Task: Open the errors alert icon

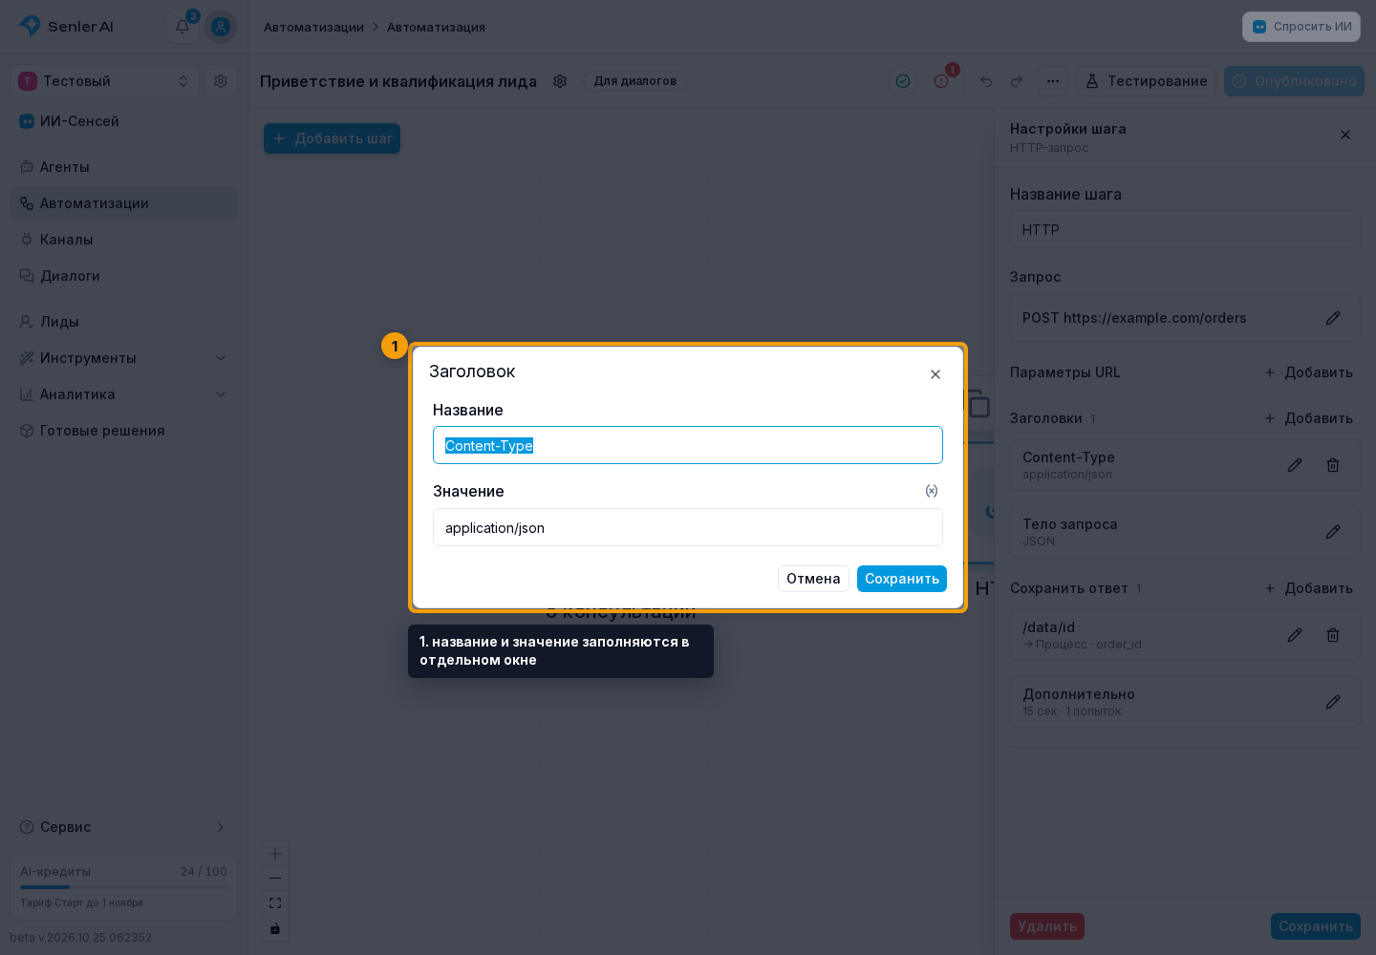Action: tap(941, 81)
